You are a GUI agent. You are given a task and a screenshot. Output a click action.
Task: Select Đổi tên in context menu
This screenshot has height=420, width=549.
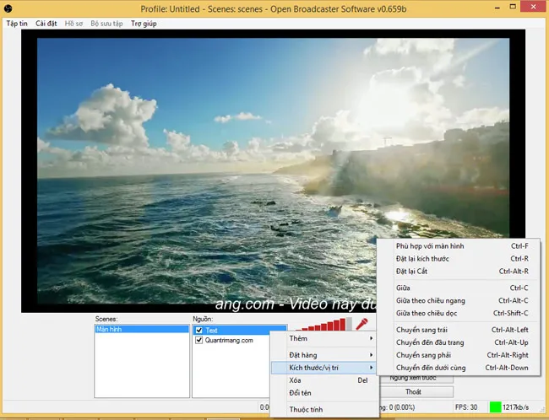pyautogui.click(x=300, y=393)
